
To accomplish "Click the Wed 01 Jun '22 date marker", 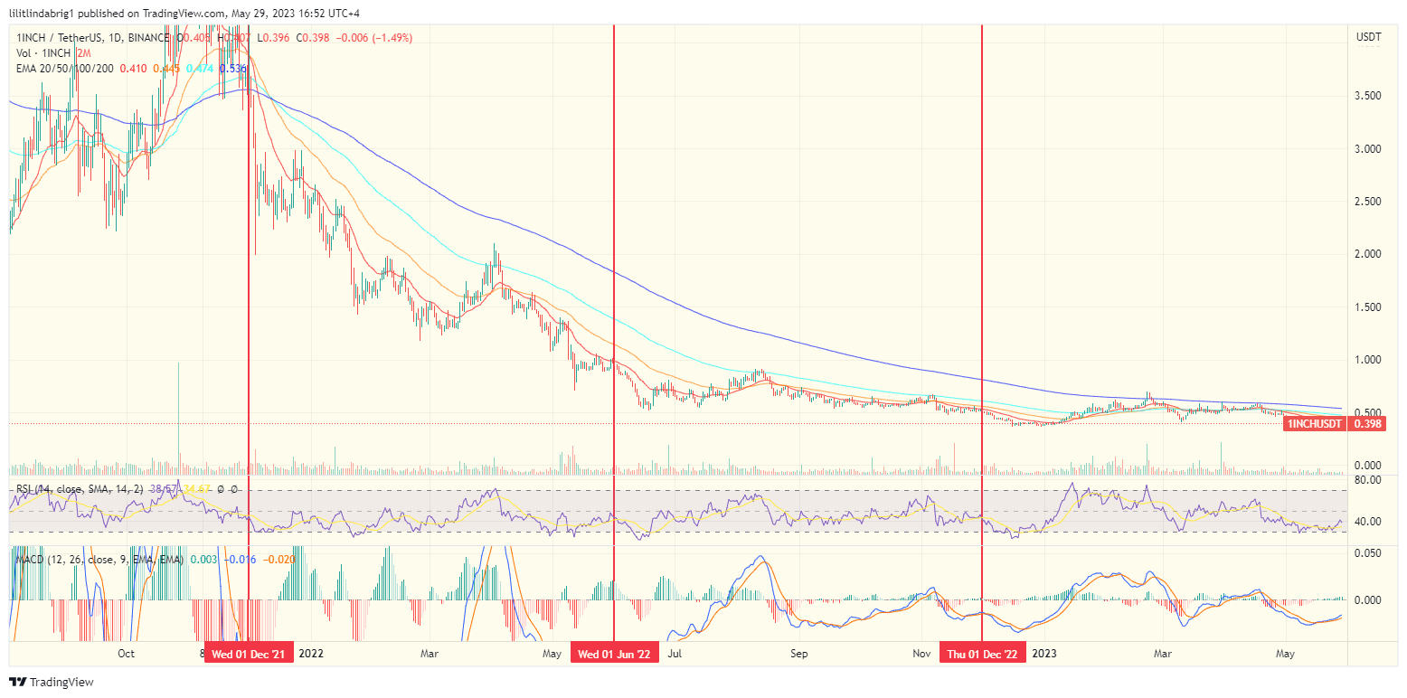I will coord(615,652).
